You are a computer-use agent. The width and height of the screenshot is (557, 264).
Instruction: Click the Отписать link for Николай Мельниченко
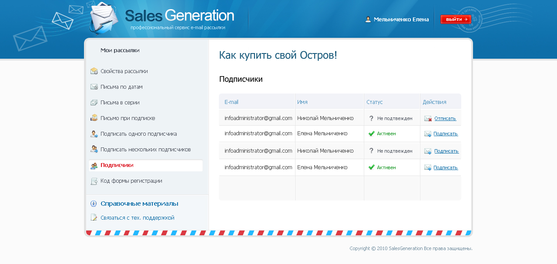coord(445,118)
